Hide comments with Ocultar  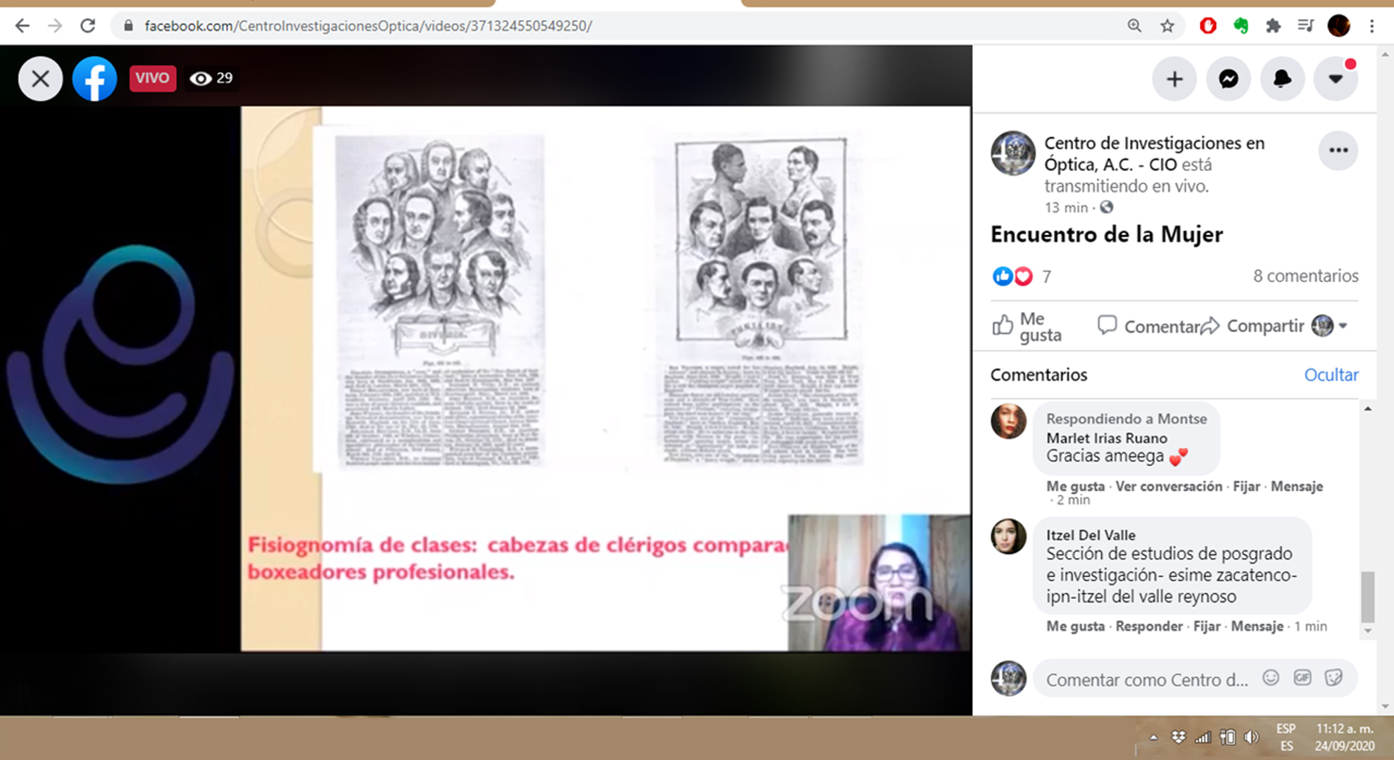tap(1331, 375)
